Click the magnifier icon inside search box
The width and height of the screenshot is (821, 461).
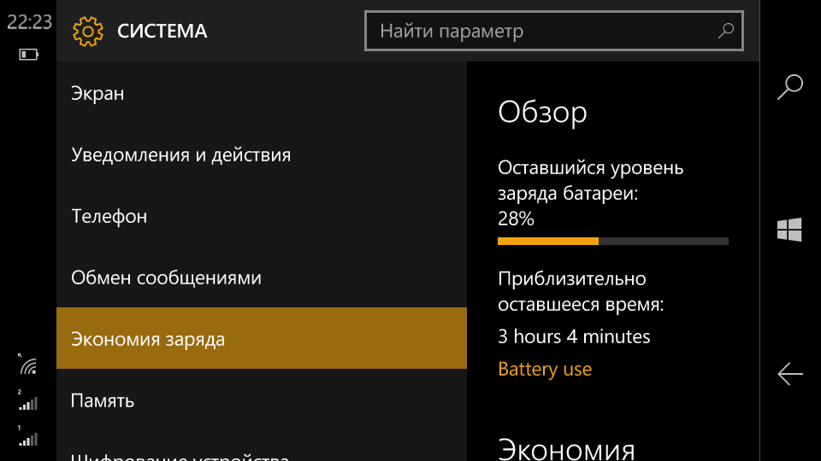point(726,31)
